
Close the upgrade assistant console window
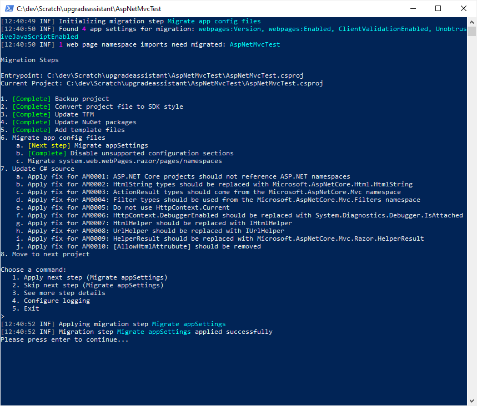[x=464, y=8]
